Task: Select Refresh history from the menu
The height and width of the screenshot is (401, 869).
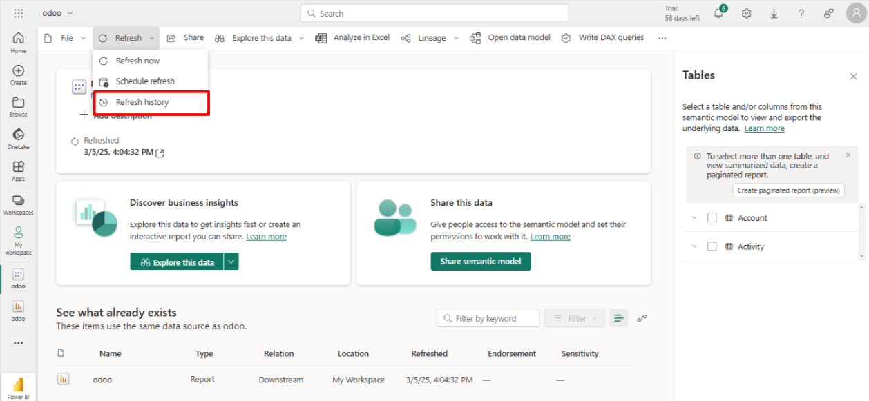Action: click(x=142, y=102)
